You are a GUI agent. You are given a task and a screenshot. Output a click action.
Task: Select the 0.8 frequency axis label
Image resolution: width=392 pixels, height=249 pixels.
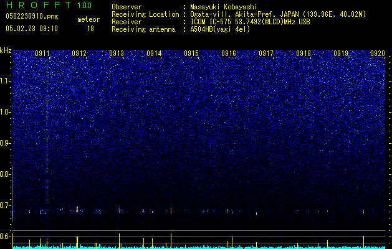6,174
